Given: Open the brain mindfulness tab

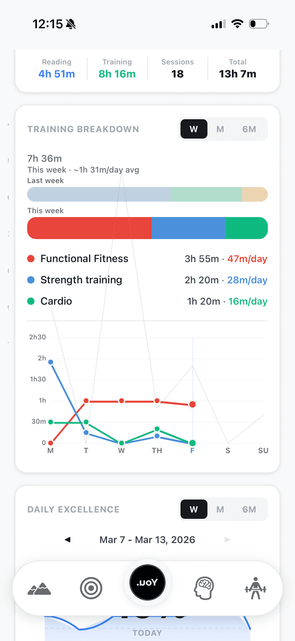Looking at the screenshot, I should click(x=204, y=588).
